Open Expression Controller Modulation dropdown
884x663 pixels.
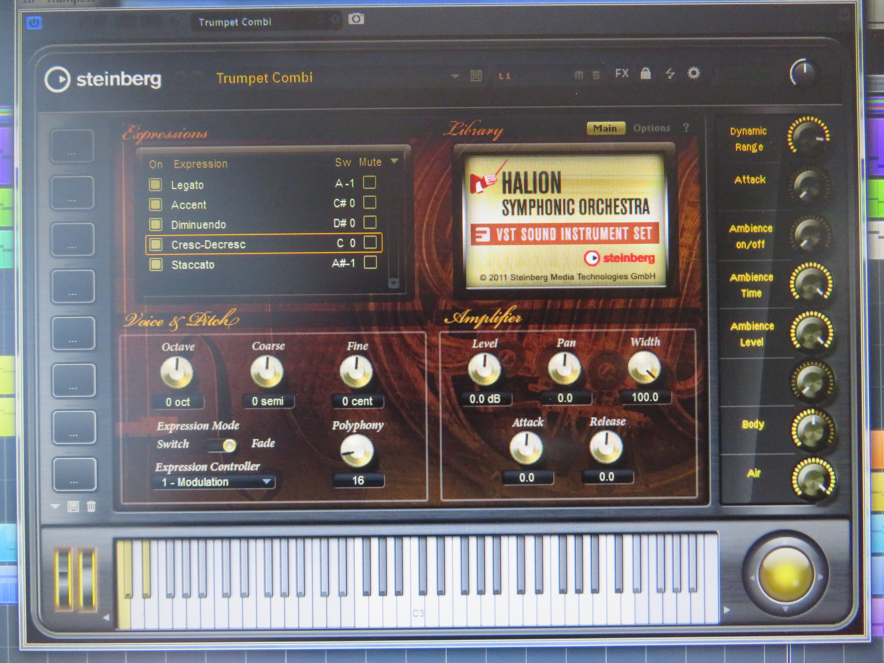point(214,482)
